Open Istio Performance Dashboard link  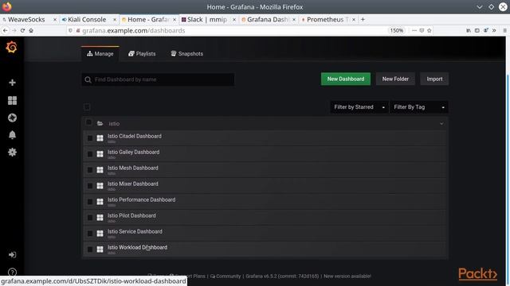click(142, 199)
